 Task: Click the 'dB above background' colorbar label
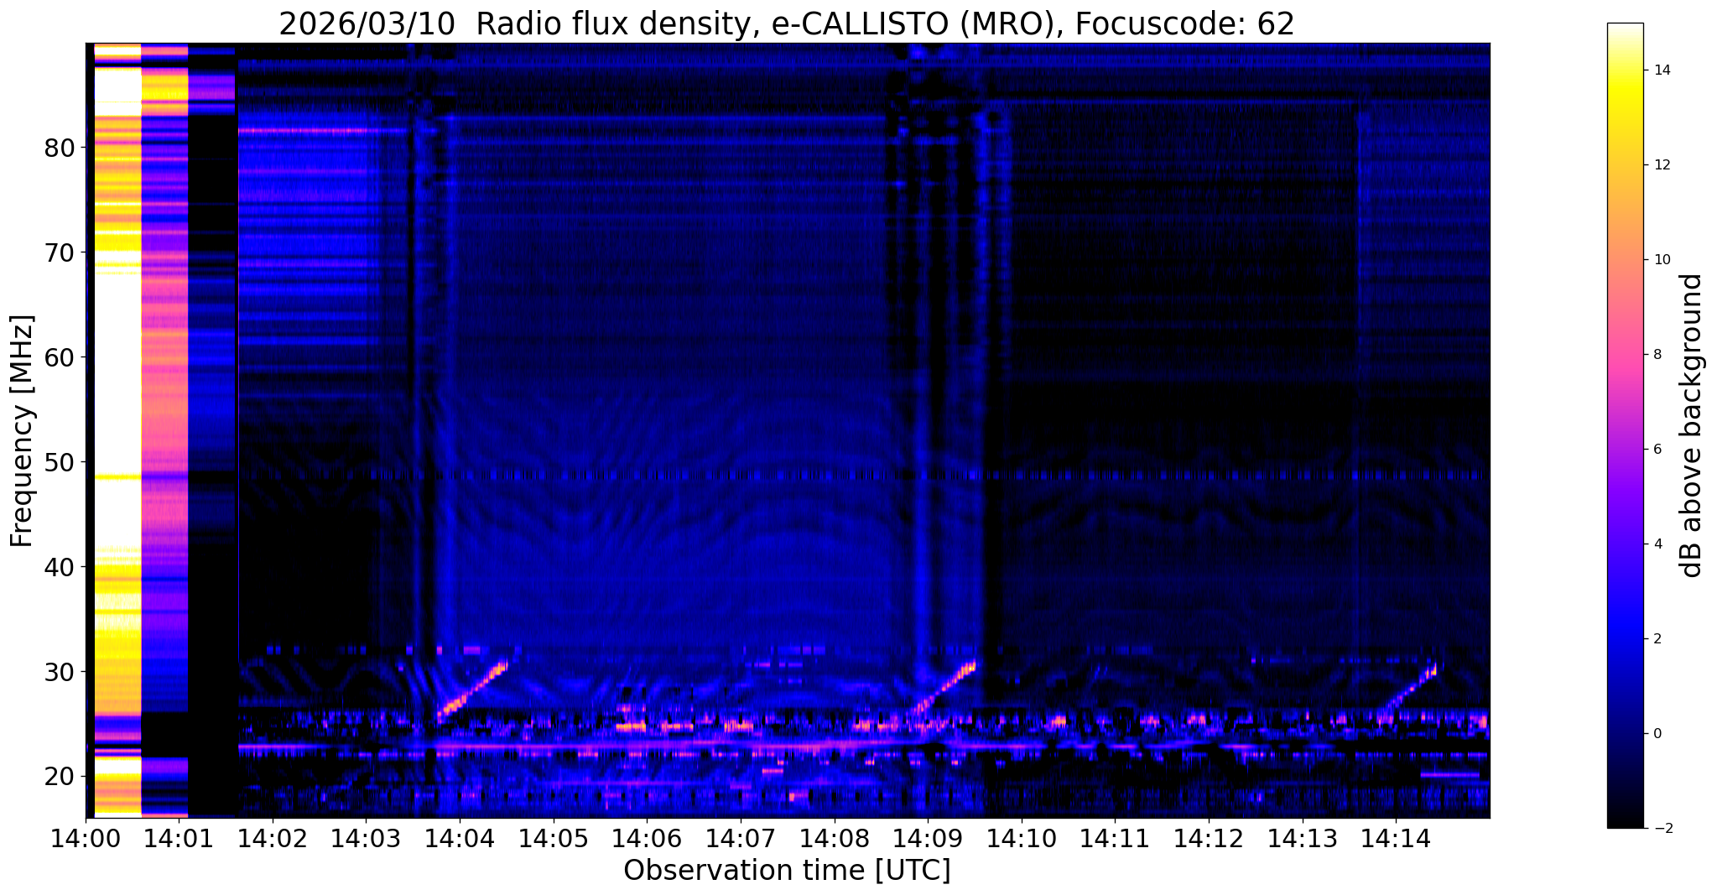point(1692,425)
